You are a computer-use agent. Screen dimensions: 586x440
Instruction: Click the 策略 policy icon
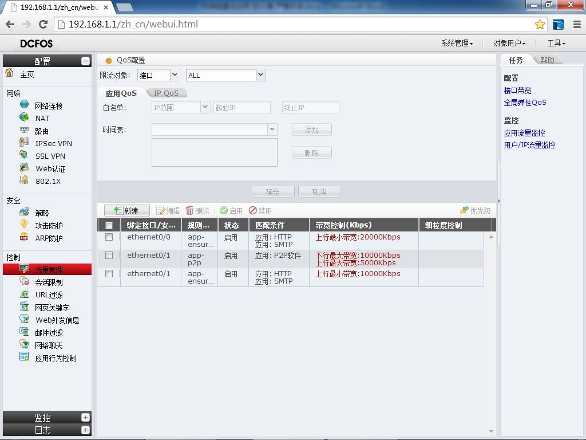24,212
